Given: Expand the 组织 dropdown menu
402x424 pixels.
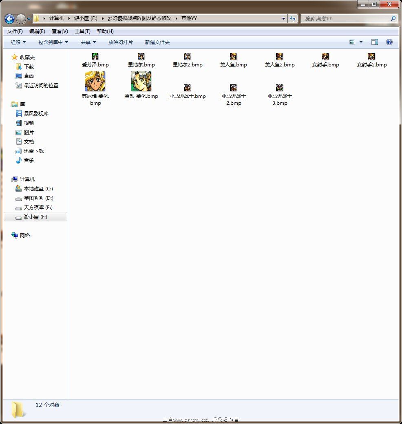Looking at the screenshot, I should [x=18, y=42].
